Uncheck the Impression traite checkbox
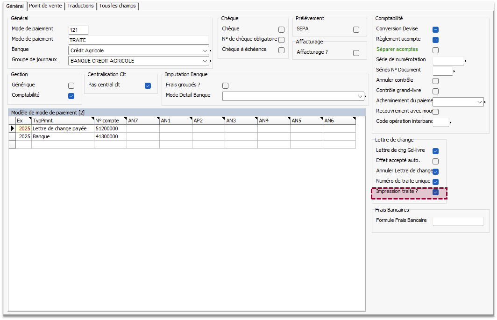 click(435, 192)
